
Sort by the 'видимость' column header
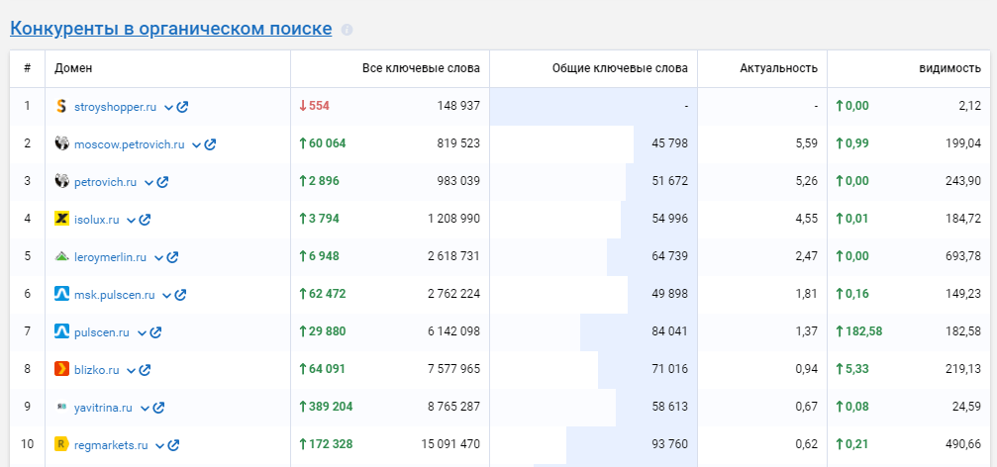[949, 68]
